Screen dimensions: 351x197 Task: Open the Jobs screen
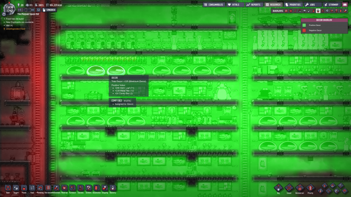coord(313,5)
